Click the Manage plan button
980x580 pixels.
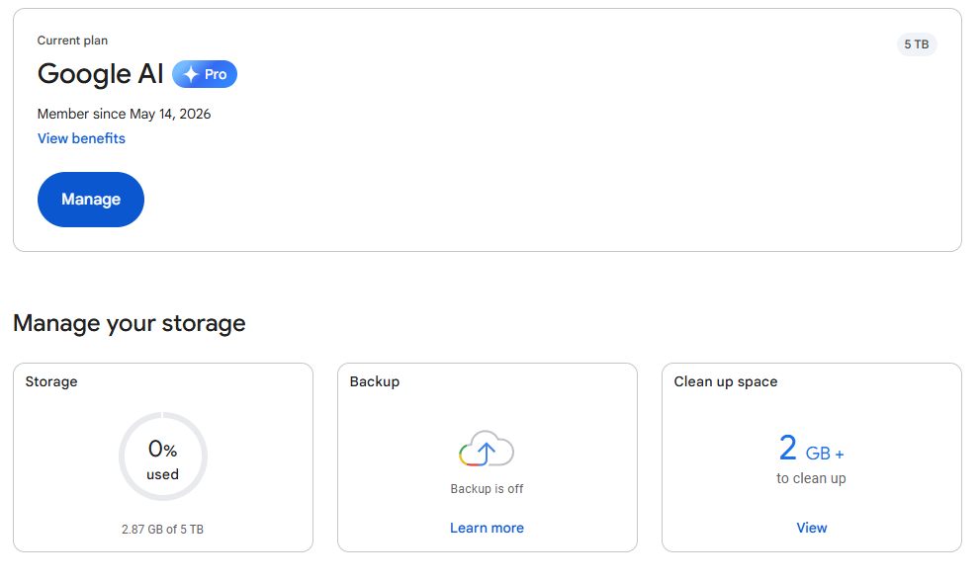[x=91, y=200]
